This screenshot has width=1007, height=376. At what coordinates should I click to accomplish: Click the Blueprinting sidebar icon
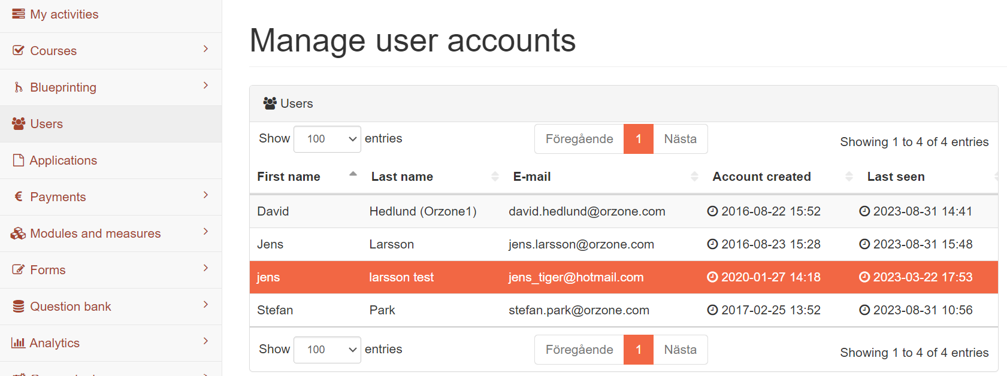coord(19,87)
